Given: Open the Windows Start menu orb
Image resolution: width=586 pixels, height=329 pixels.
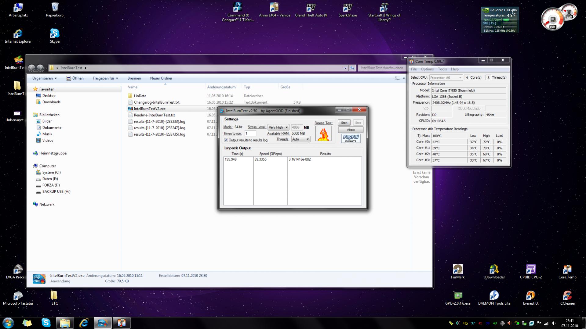Looking at the screenshot, I should point(8,323).
